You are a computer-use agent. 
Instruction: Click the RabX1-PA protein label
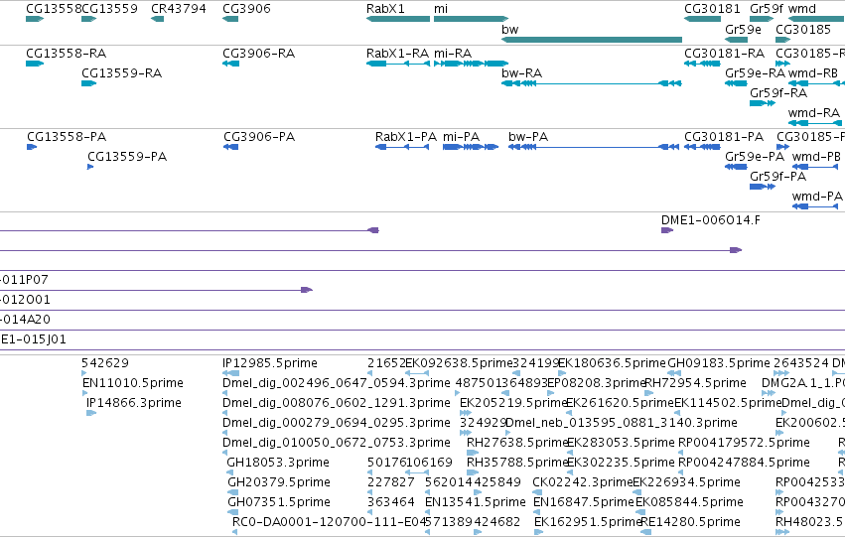pos(406,137)
